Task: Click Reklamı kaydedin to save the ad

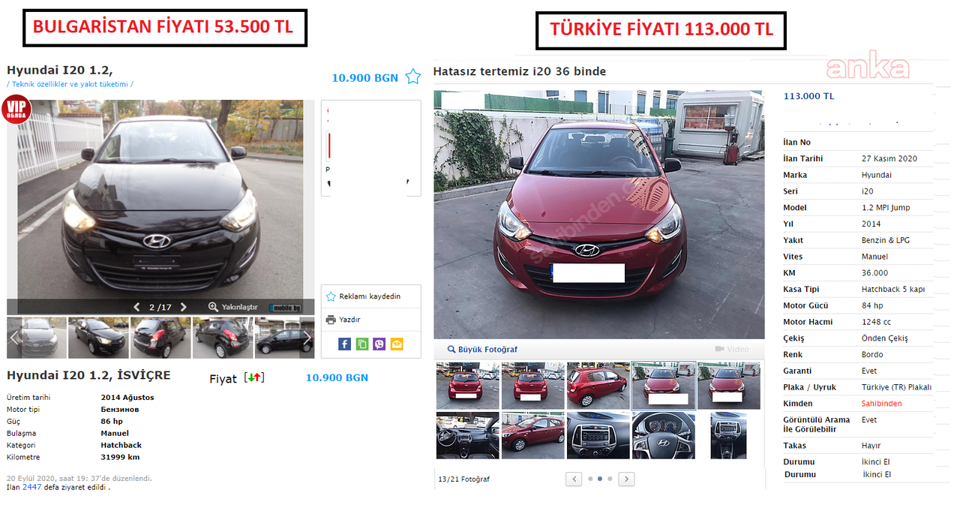Action: point(363,296)
